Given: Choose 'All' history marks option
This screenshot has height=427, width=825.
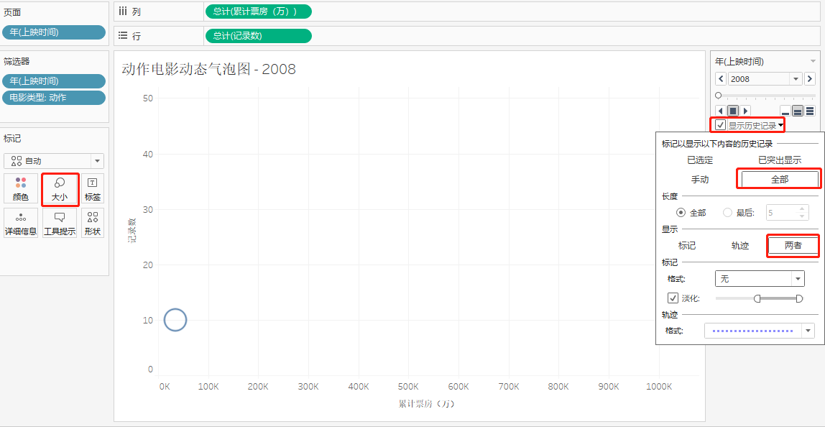Looking at the screenshot, I should 780,180.
